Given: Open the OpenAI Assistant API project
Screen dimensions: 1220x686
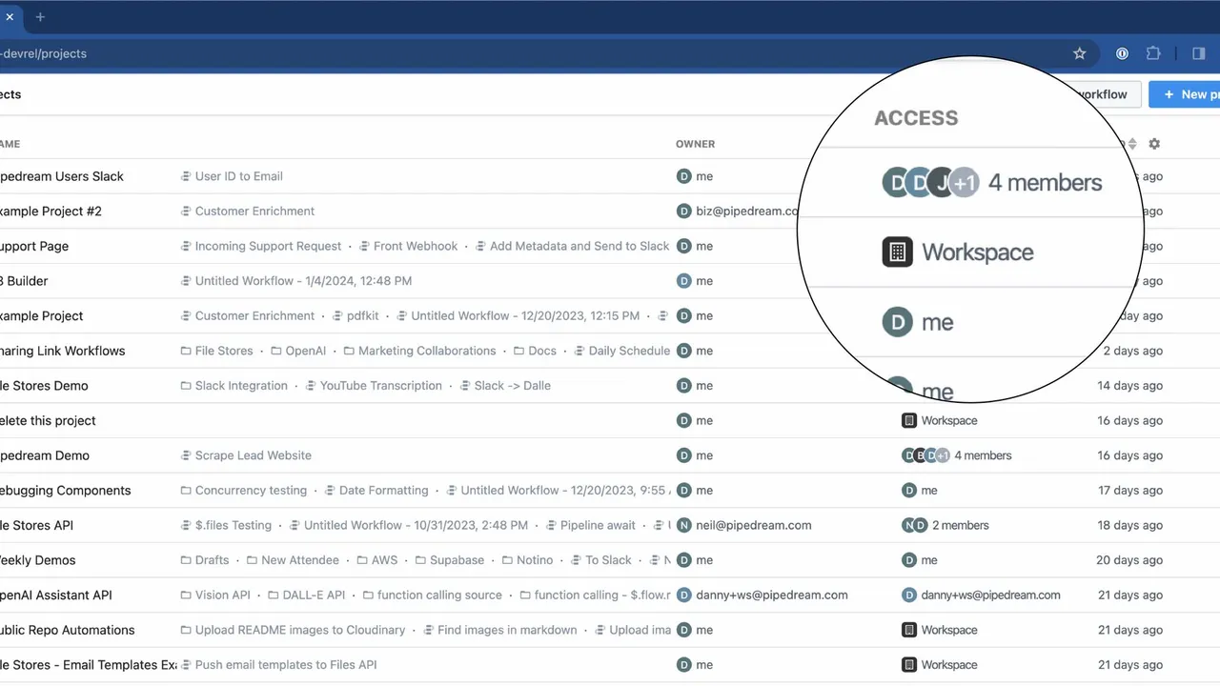Looking at the screenshot, I should point(56,595).
